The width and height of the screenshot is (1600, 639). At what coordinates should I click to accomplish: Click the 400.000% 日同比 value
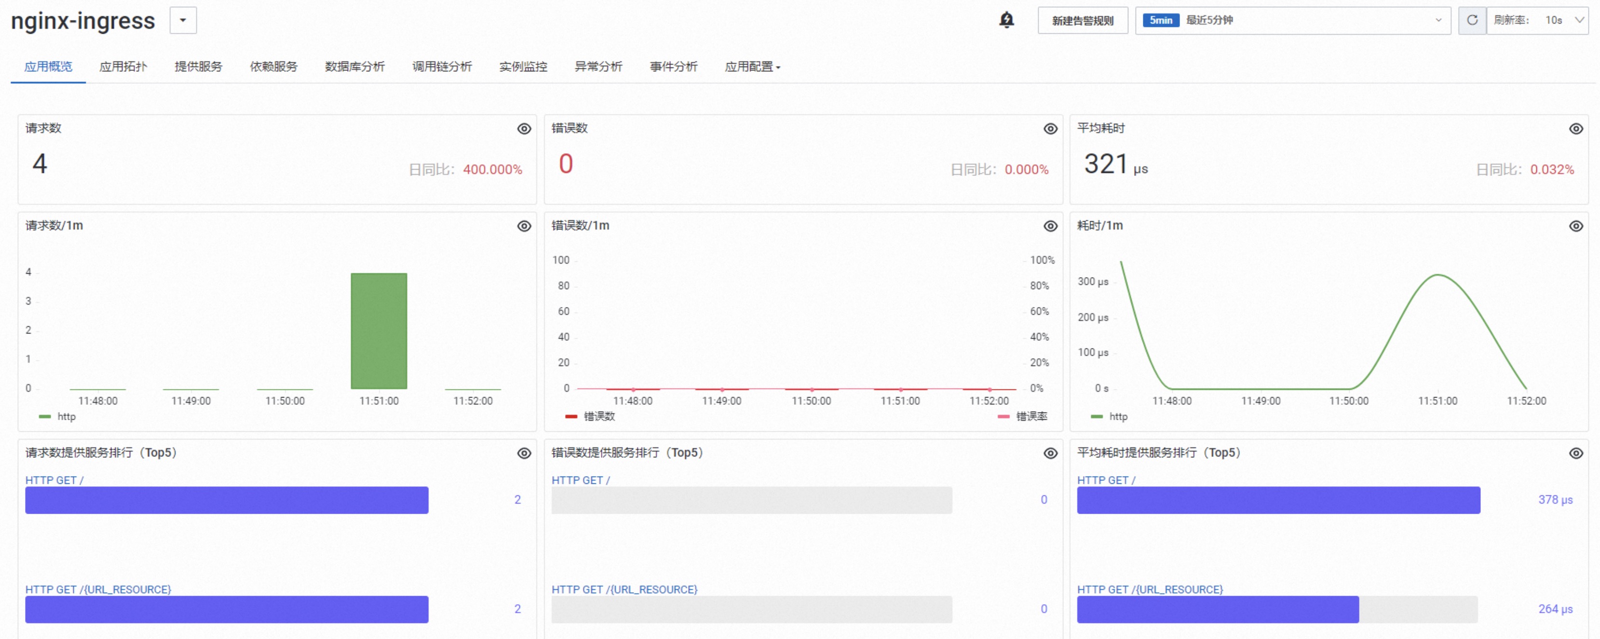[x=492, y=170]
